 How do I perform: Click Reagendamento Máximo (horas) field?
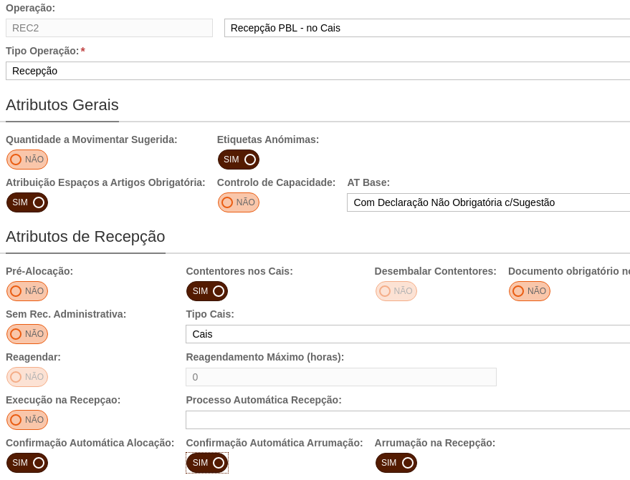coord(341,377)
